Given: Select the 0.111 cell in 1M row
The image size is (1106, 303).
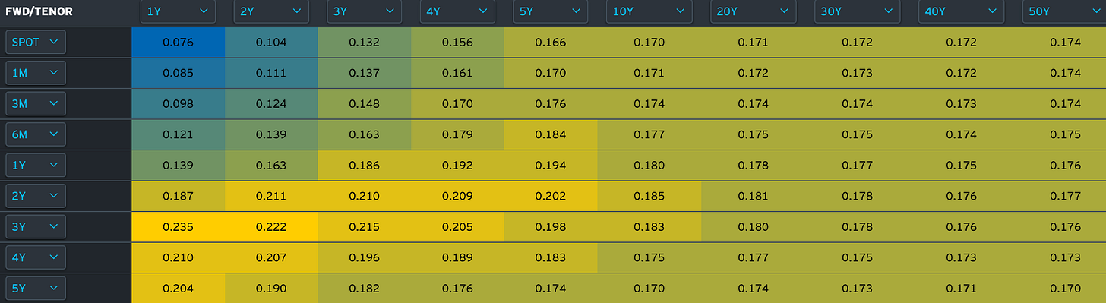Looking at the screenshot, I should pyautogui.click(x=271, y=73).
